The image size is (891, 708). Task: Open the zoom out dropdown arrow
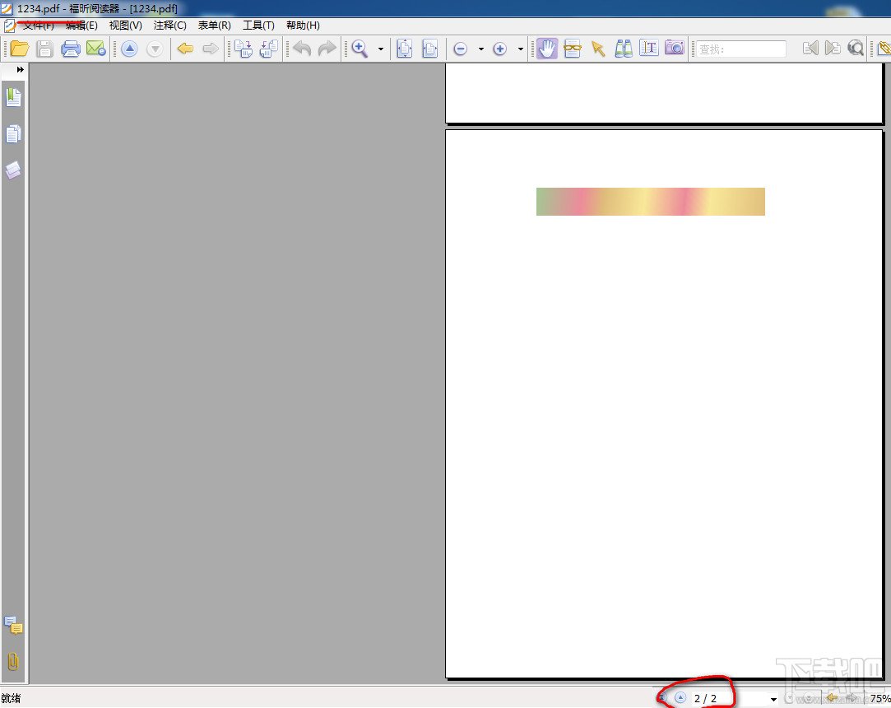[481, 49]
